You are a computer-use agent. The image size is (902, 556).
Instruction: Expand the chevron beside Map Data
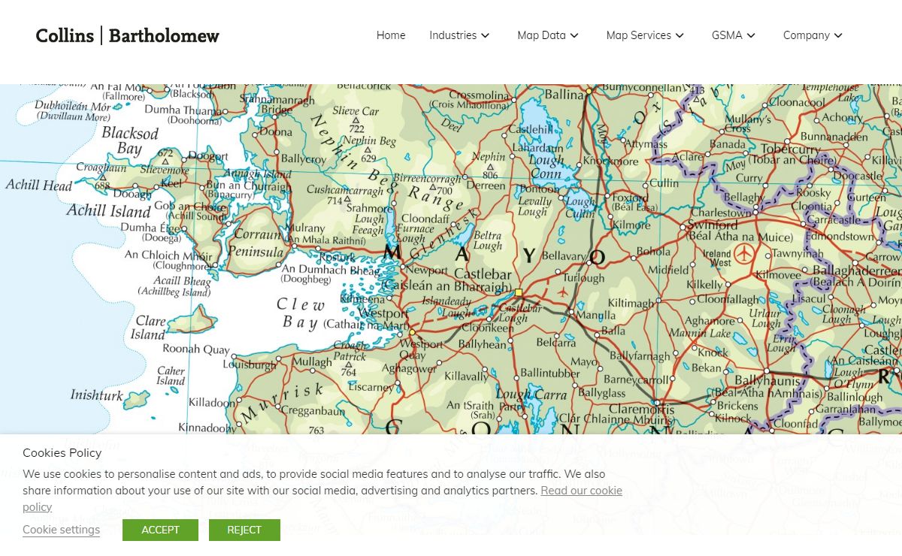tap(574, 35)
